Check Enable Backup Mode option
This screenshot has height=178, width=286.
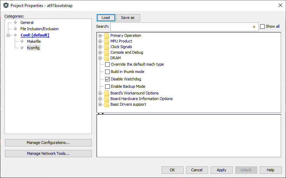pos(108,86)
